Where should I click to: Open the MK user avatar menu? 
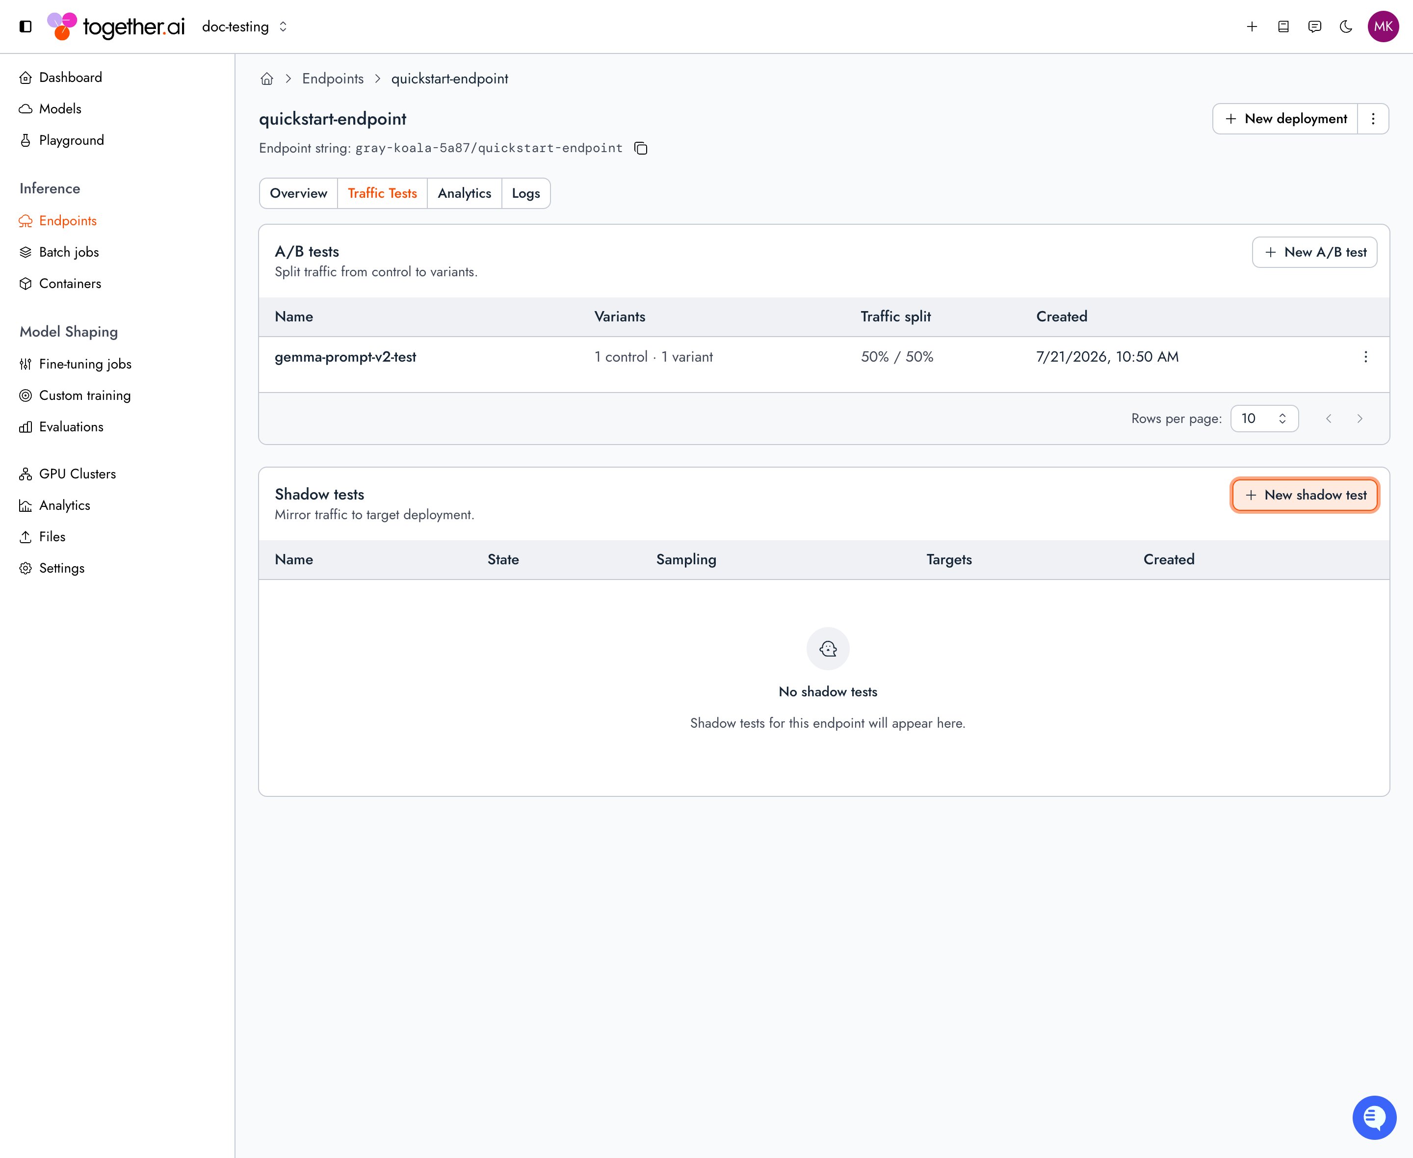coord(1383,26)
